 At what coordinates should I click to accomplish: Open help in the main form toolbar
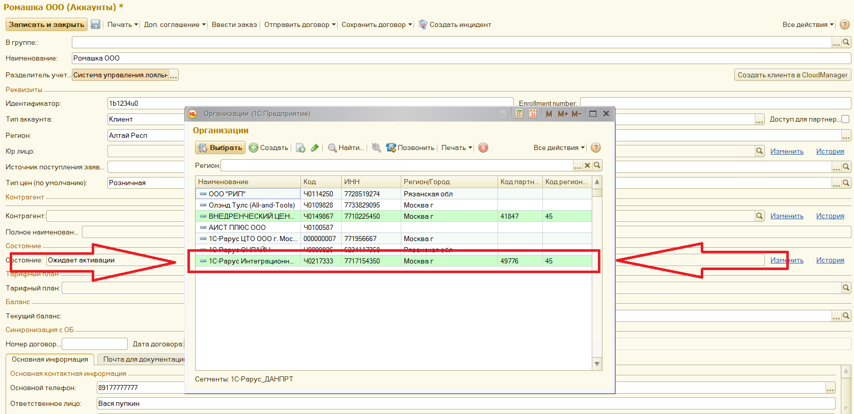coord(844,24)
